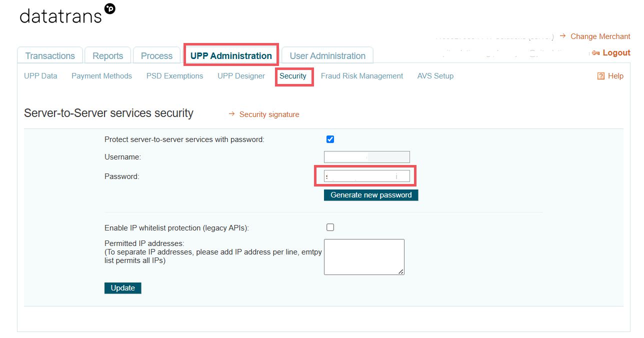Switch to the Reports tab
Screen dimensions: 644x338
[107, 56]
